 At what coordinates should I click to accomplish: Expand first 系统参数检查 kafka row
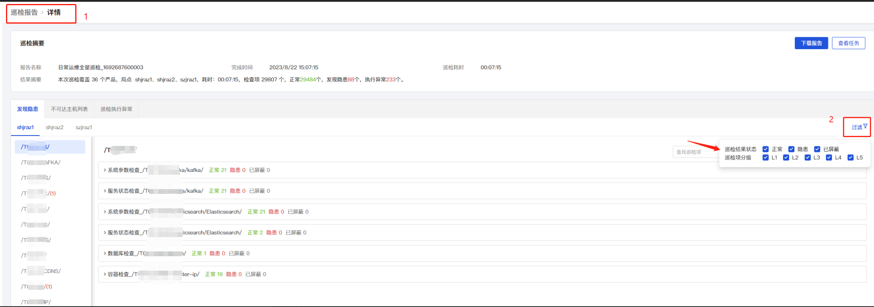[105, 170]
